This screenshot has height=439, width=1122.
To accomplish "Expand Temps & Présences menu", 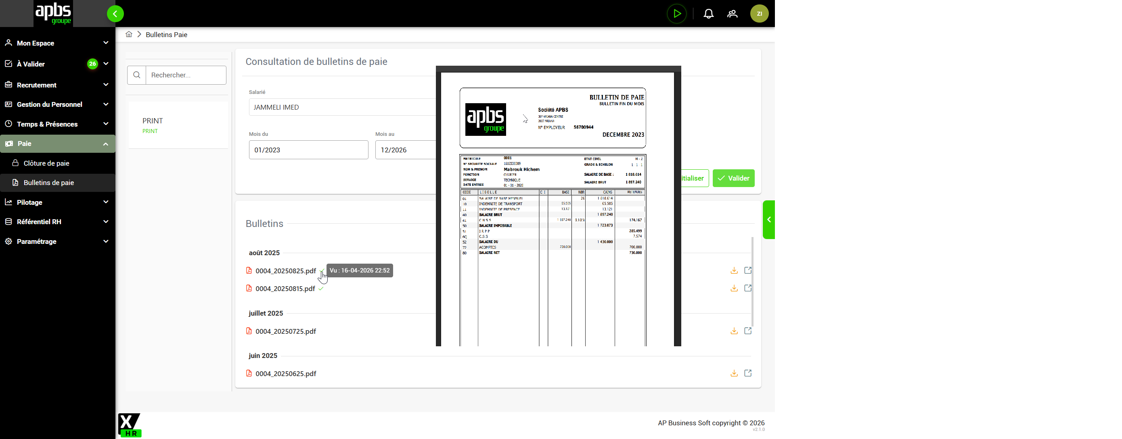I will 57,124.
